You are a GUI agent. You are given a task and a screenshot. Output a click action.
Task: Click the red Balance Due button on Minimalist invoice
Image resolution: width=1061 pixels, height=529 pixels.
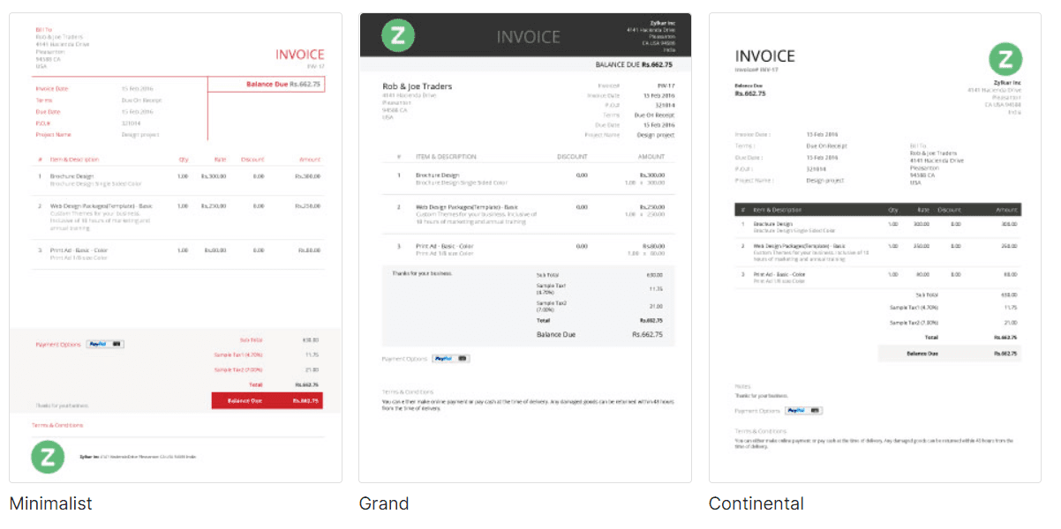click(268, 399)
